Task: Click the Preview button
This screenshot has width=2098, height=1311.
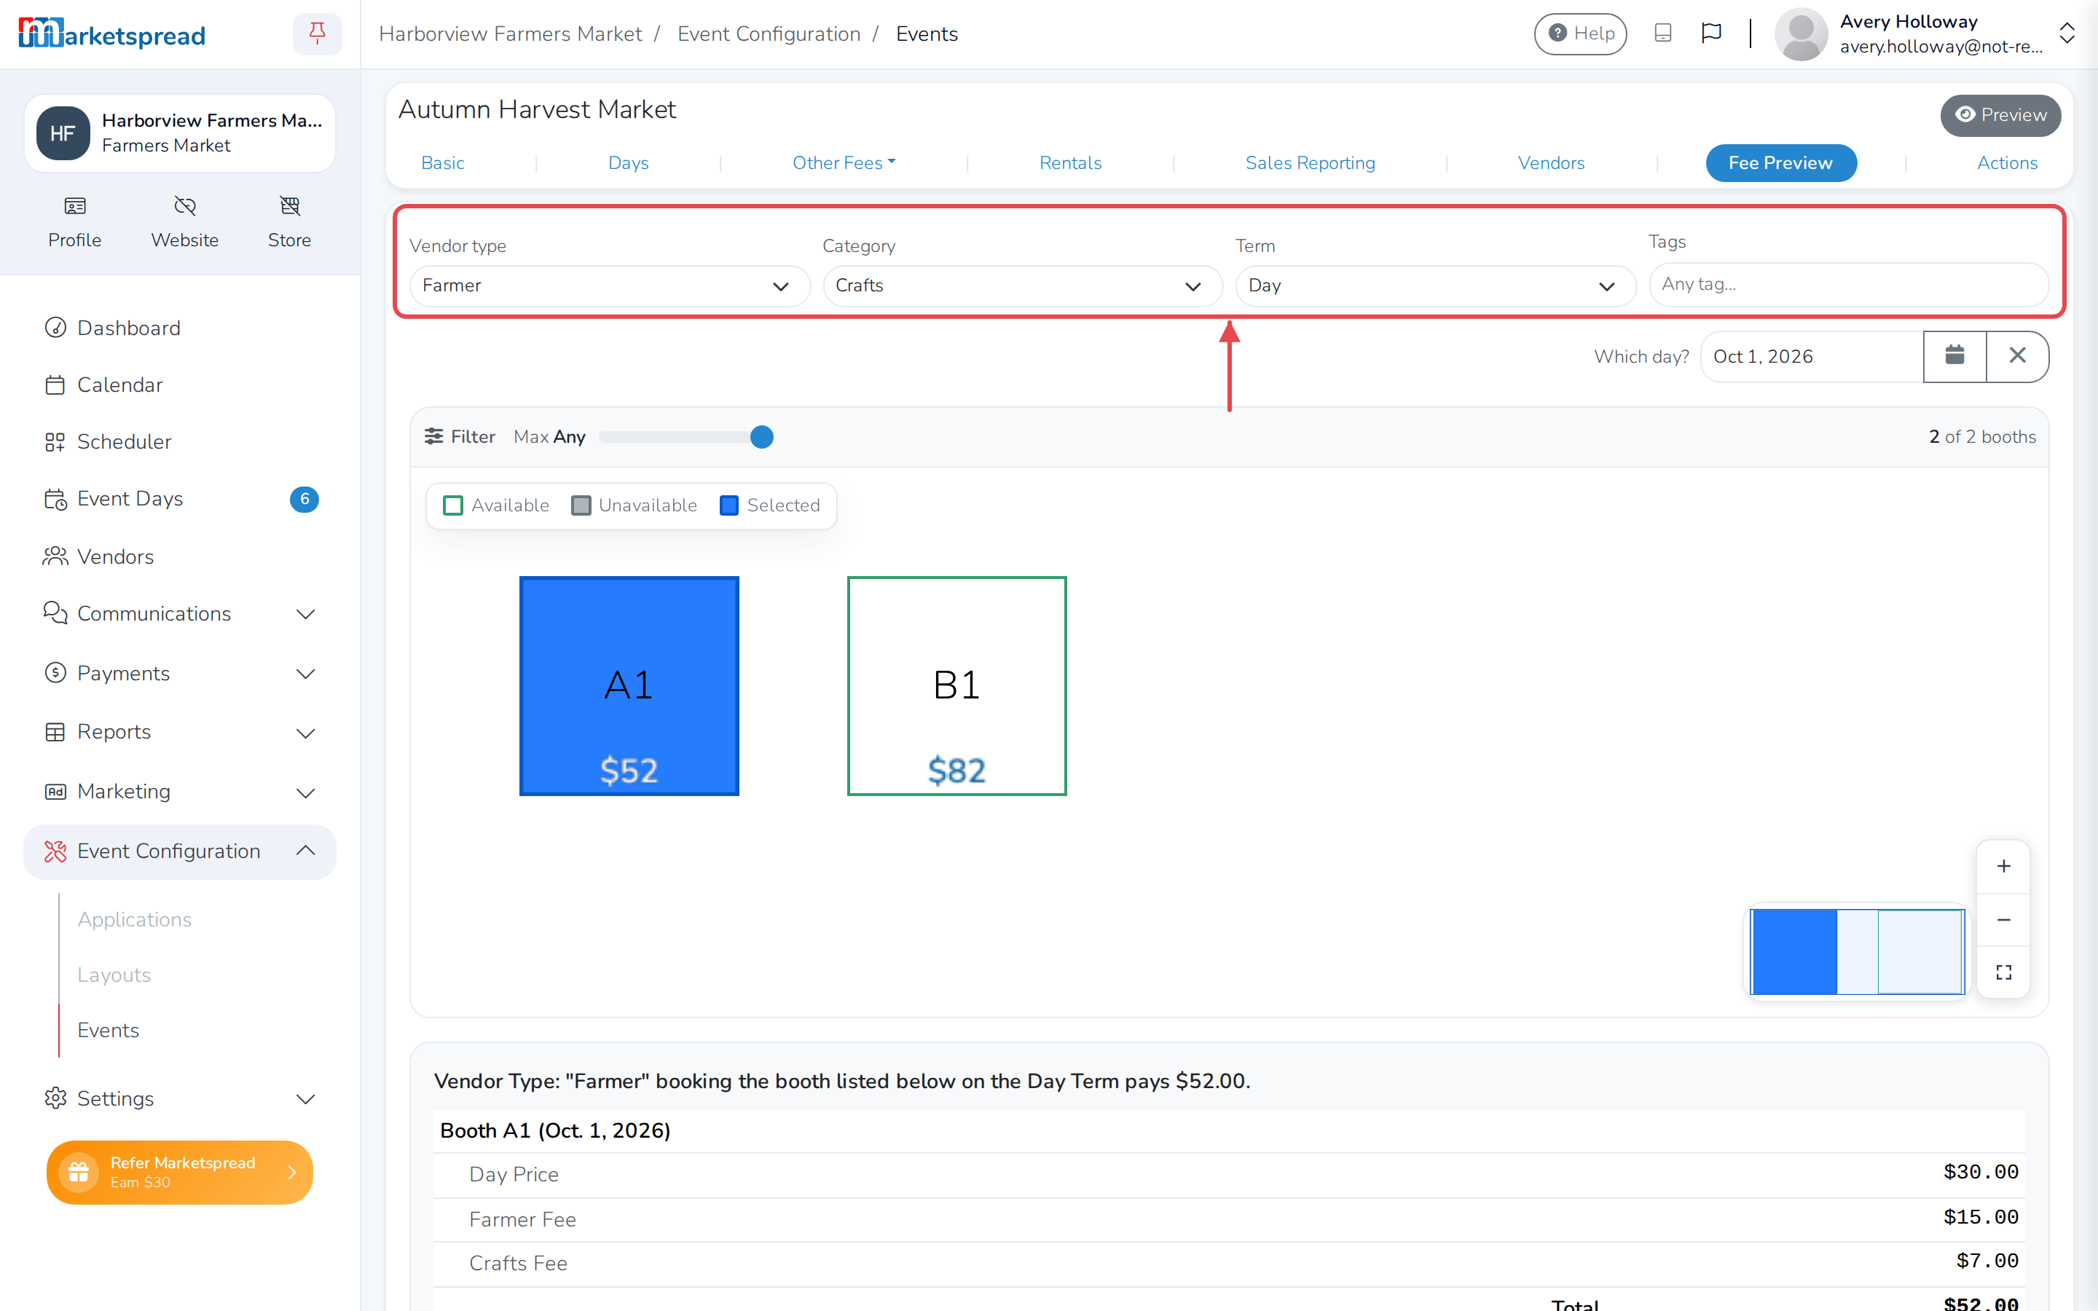Action: 2000,115
